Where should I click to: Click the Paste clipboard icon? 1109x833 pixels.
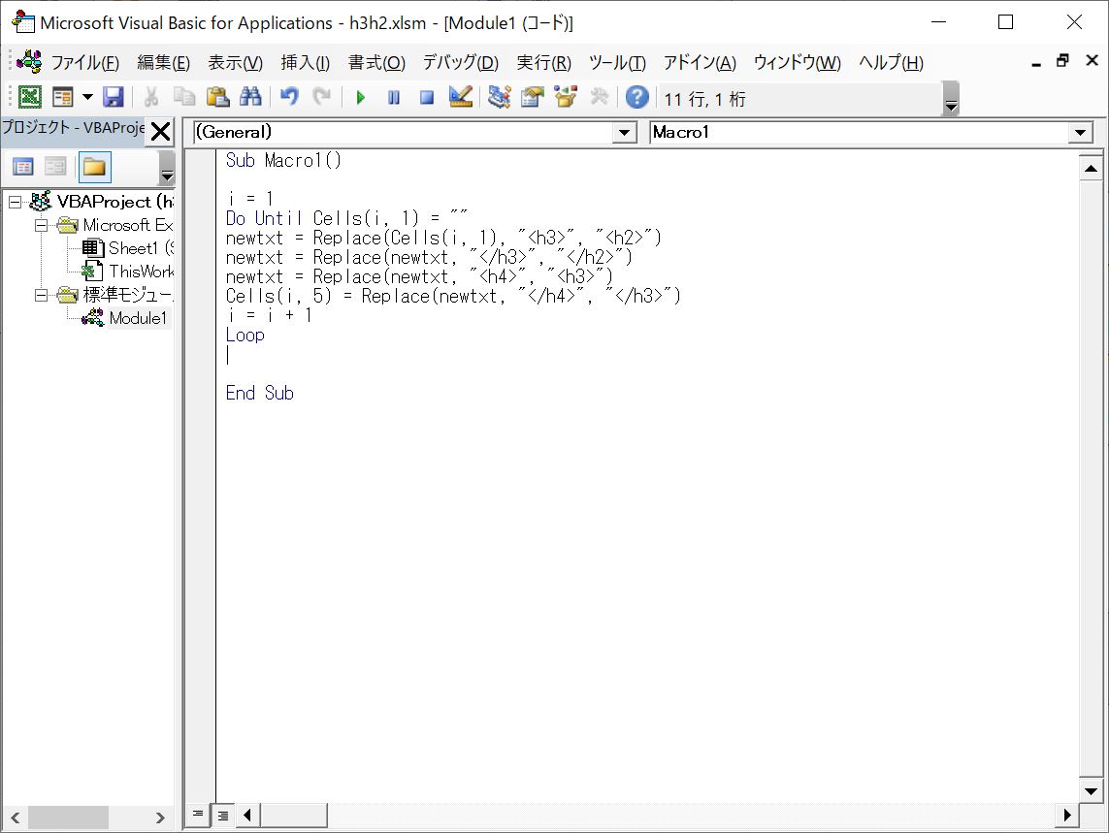218,97
